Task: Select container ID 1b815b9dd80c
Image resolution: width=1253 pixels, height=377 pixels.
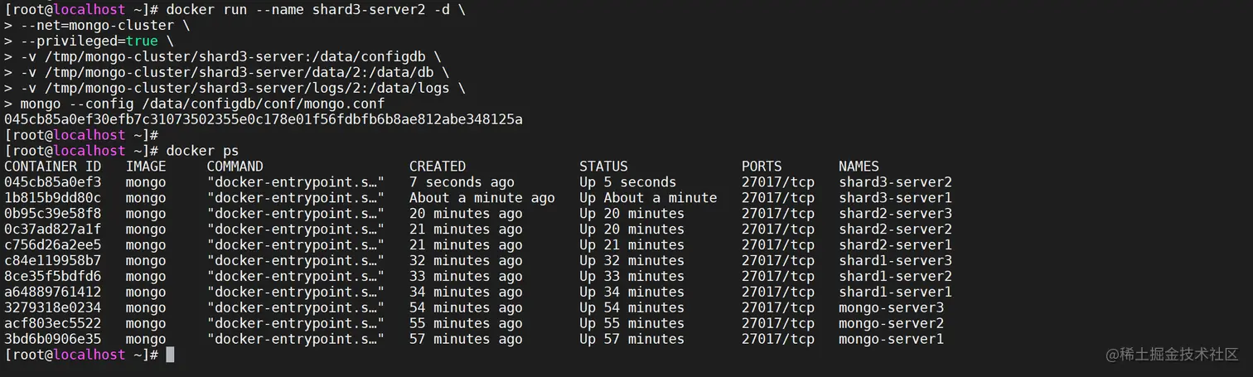Action: coord(53,198)
